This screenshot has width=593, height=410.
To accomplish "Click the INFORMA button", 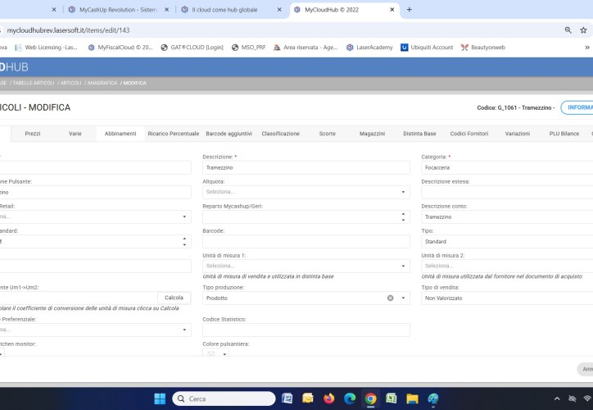I will 577,107.
